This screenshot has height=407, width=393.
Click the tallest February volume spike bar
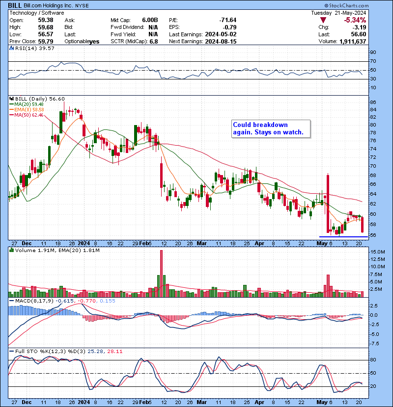point(161,274)
